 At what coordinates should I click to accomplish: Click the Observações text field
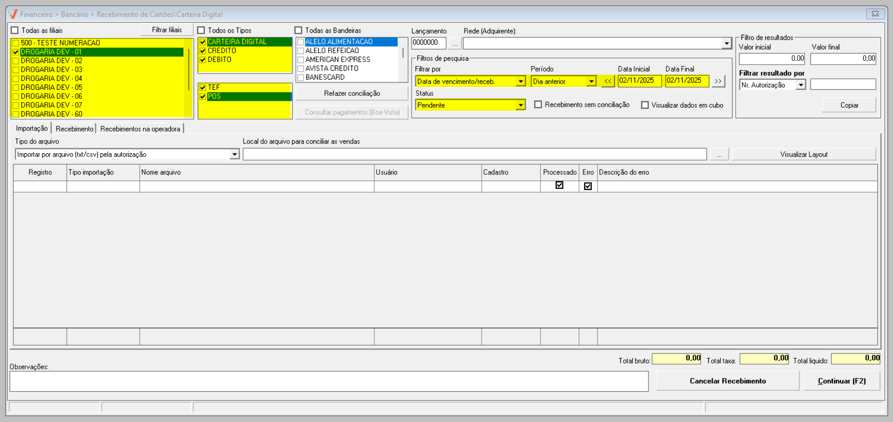click(x=329, y=381)
